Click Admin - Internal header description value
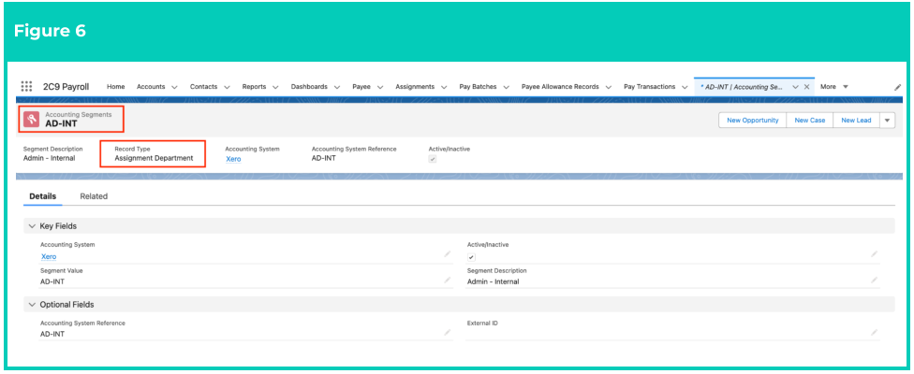Screen dimensions: 914x374 49,158
